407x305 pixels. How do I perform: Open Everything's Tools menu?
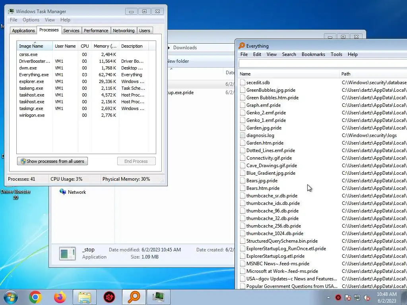click(336, 54)
